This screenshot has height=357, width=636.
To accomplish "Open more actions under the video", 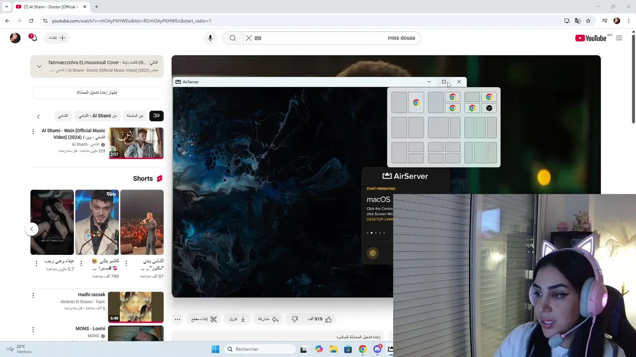I will click(x=177, y=319).
